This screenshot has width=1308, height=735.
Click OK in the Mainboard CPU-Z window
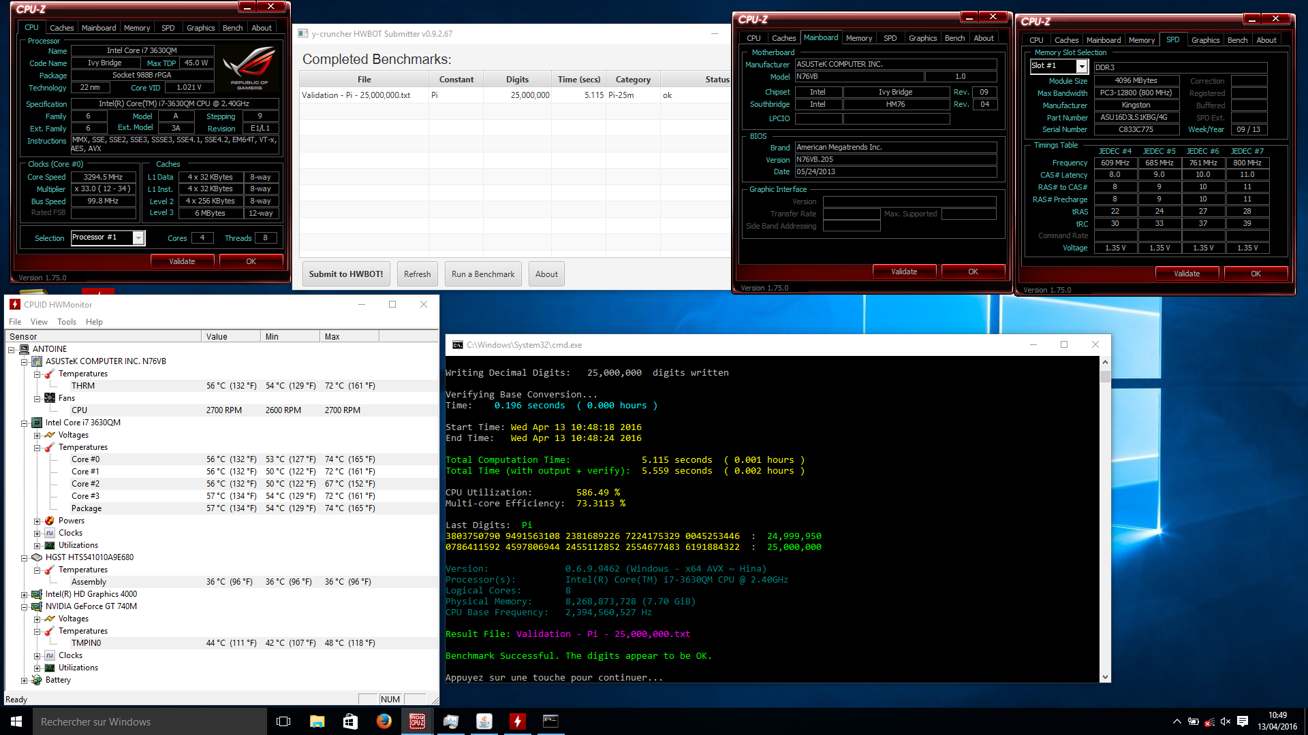[x=973, y=272]
